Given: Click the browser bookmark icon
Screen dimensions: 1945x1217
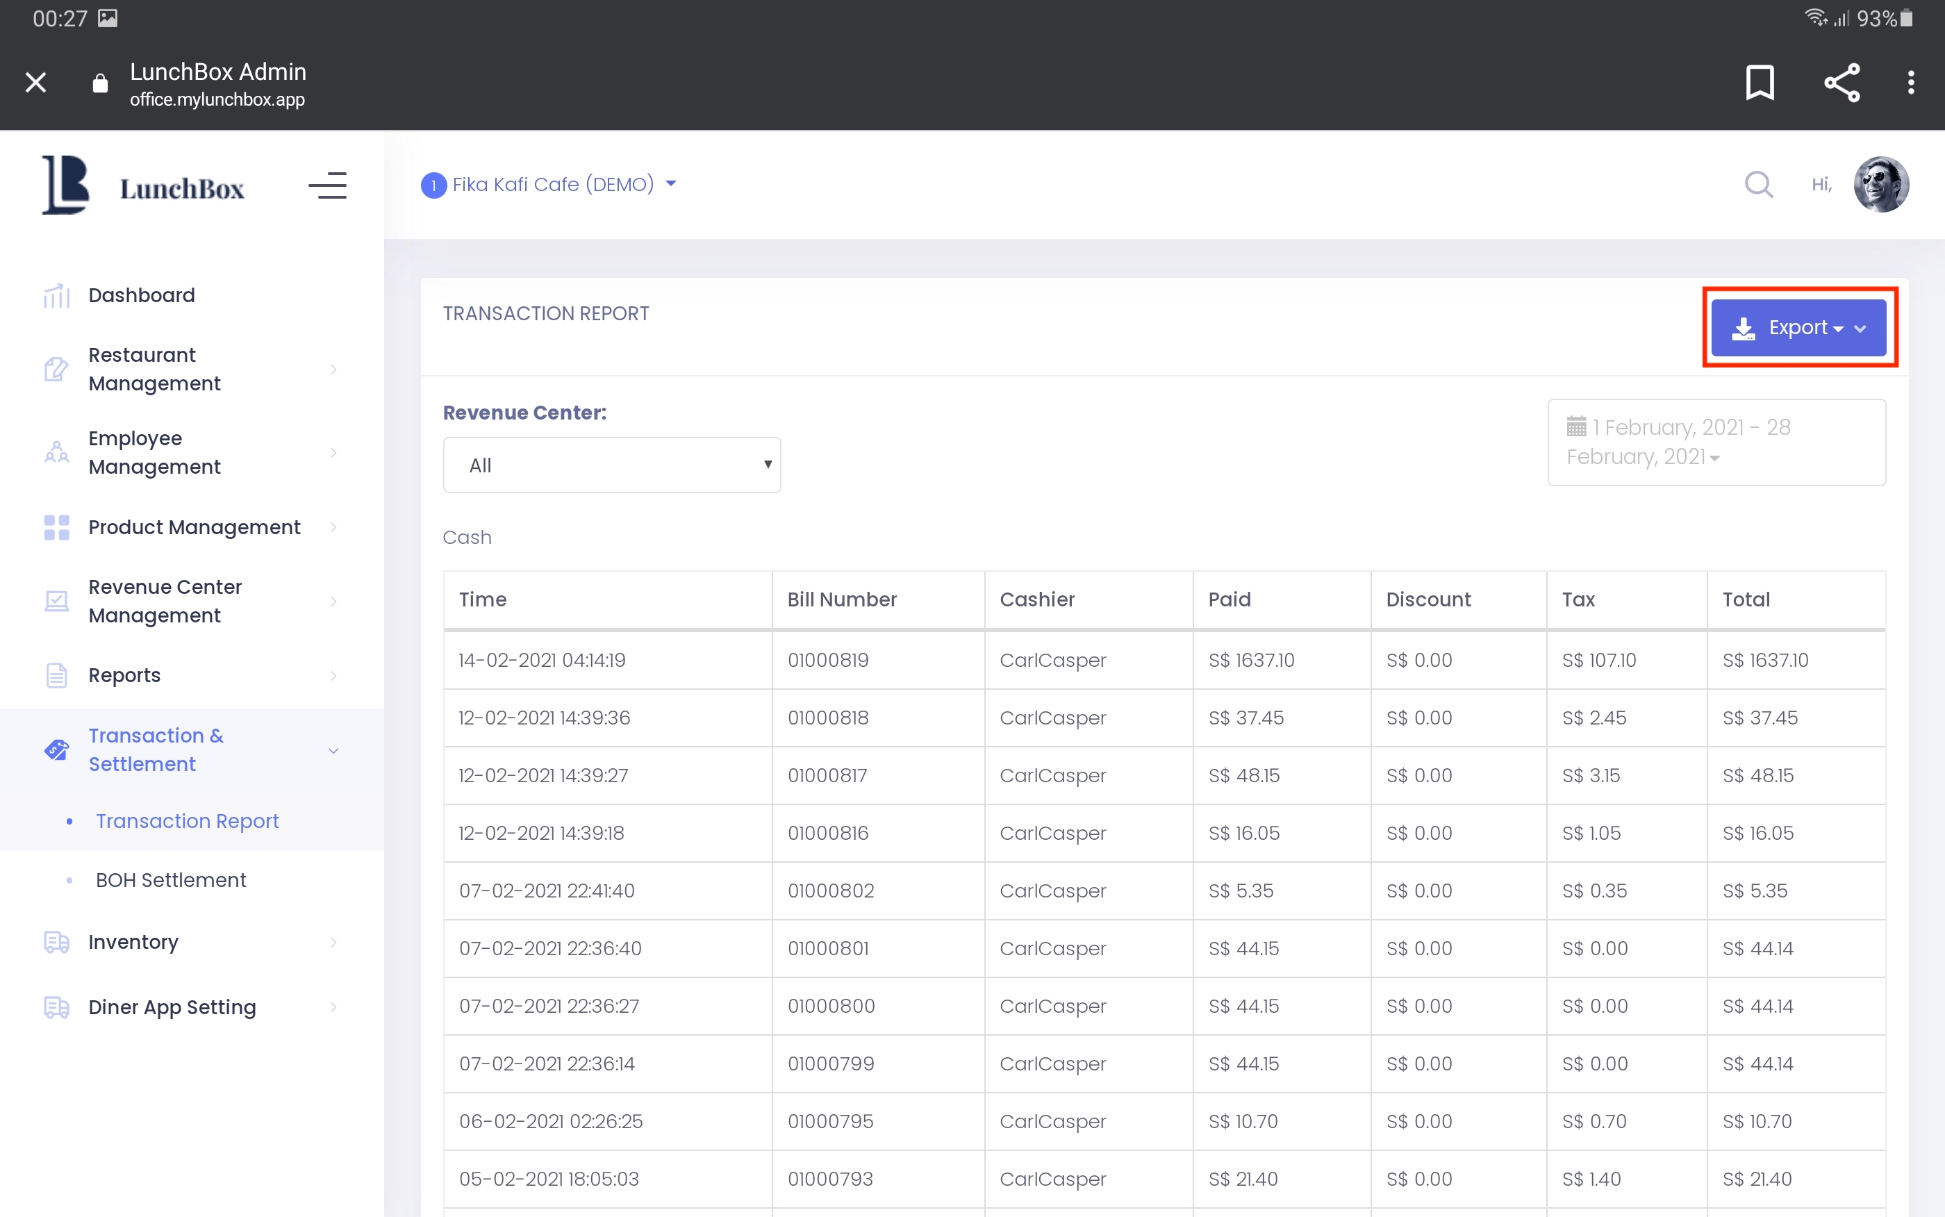Looking at the screenshot, I should [x=1759, y=82].
